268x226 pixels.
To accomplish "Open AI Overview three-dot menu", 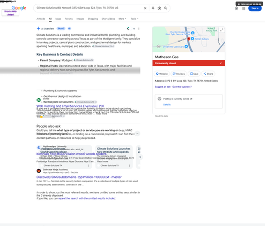I will [x=139, y=28].
